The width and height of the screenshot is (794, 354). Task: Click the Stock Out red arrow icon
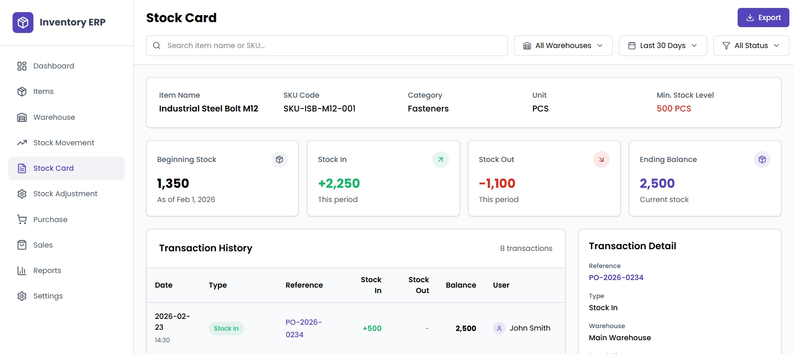point(601,159)
